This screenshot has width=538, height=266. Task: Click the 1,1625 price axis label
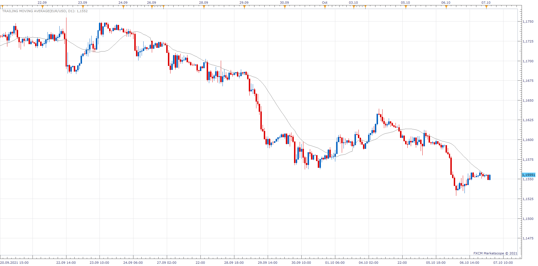point(528,120)
